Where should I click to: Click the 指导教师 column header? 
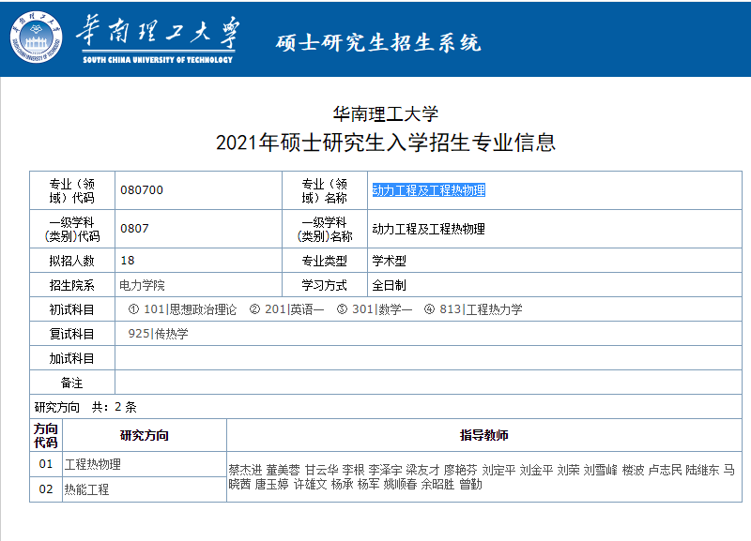pos(484,435)
